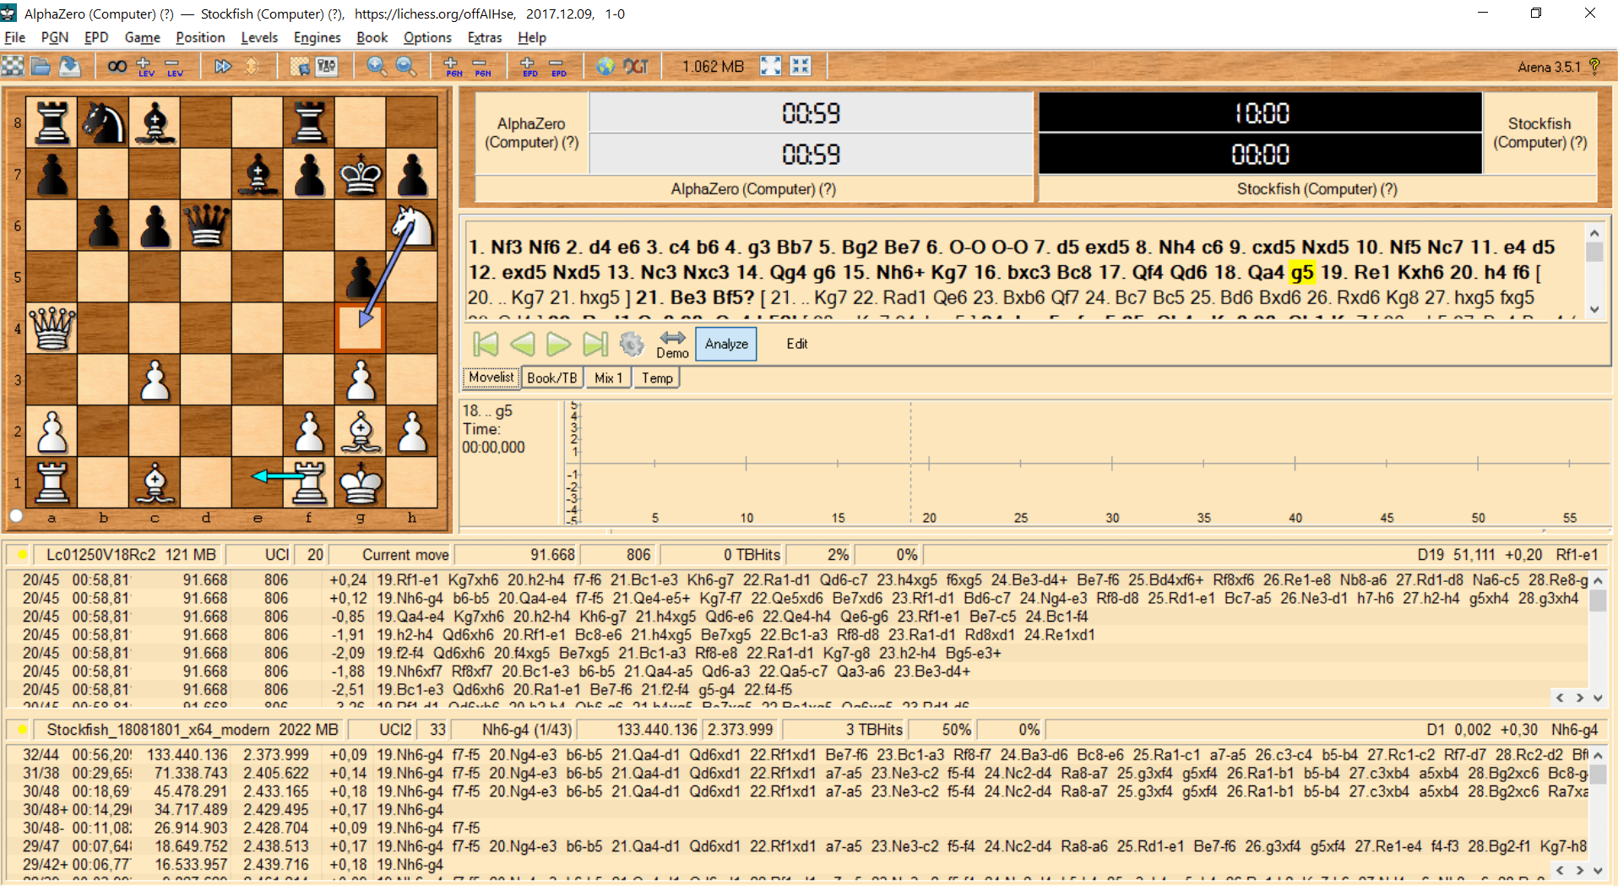Switch to the Temp tab
Viewport: 1618px width, 886px height.
pos(657,378)
